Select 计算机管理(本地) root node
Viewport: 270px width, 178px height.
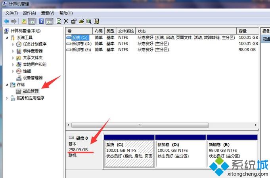coord(25,31)
